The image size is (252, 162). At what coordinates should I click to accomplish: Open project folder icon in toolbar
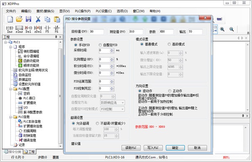19,19
